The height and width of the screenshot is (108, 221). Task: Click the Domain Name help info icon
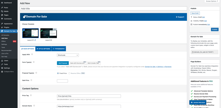pyautogui.click(x=34, y=106)
